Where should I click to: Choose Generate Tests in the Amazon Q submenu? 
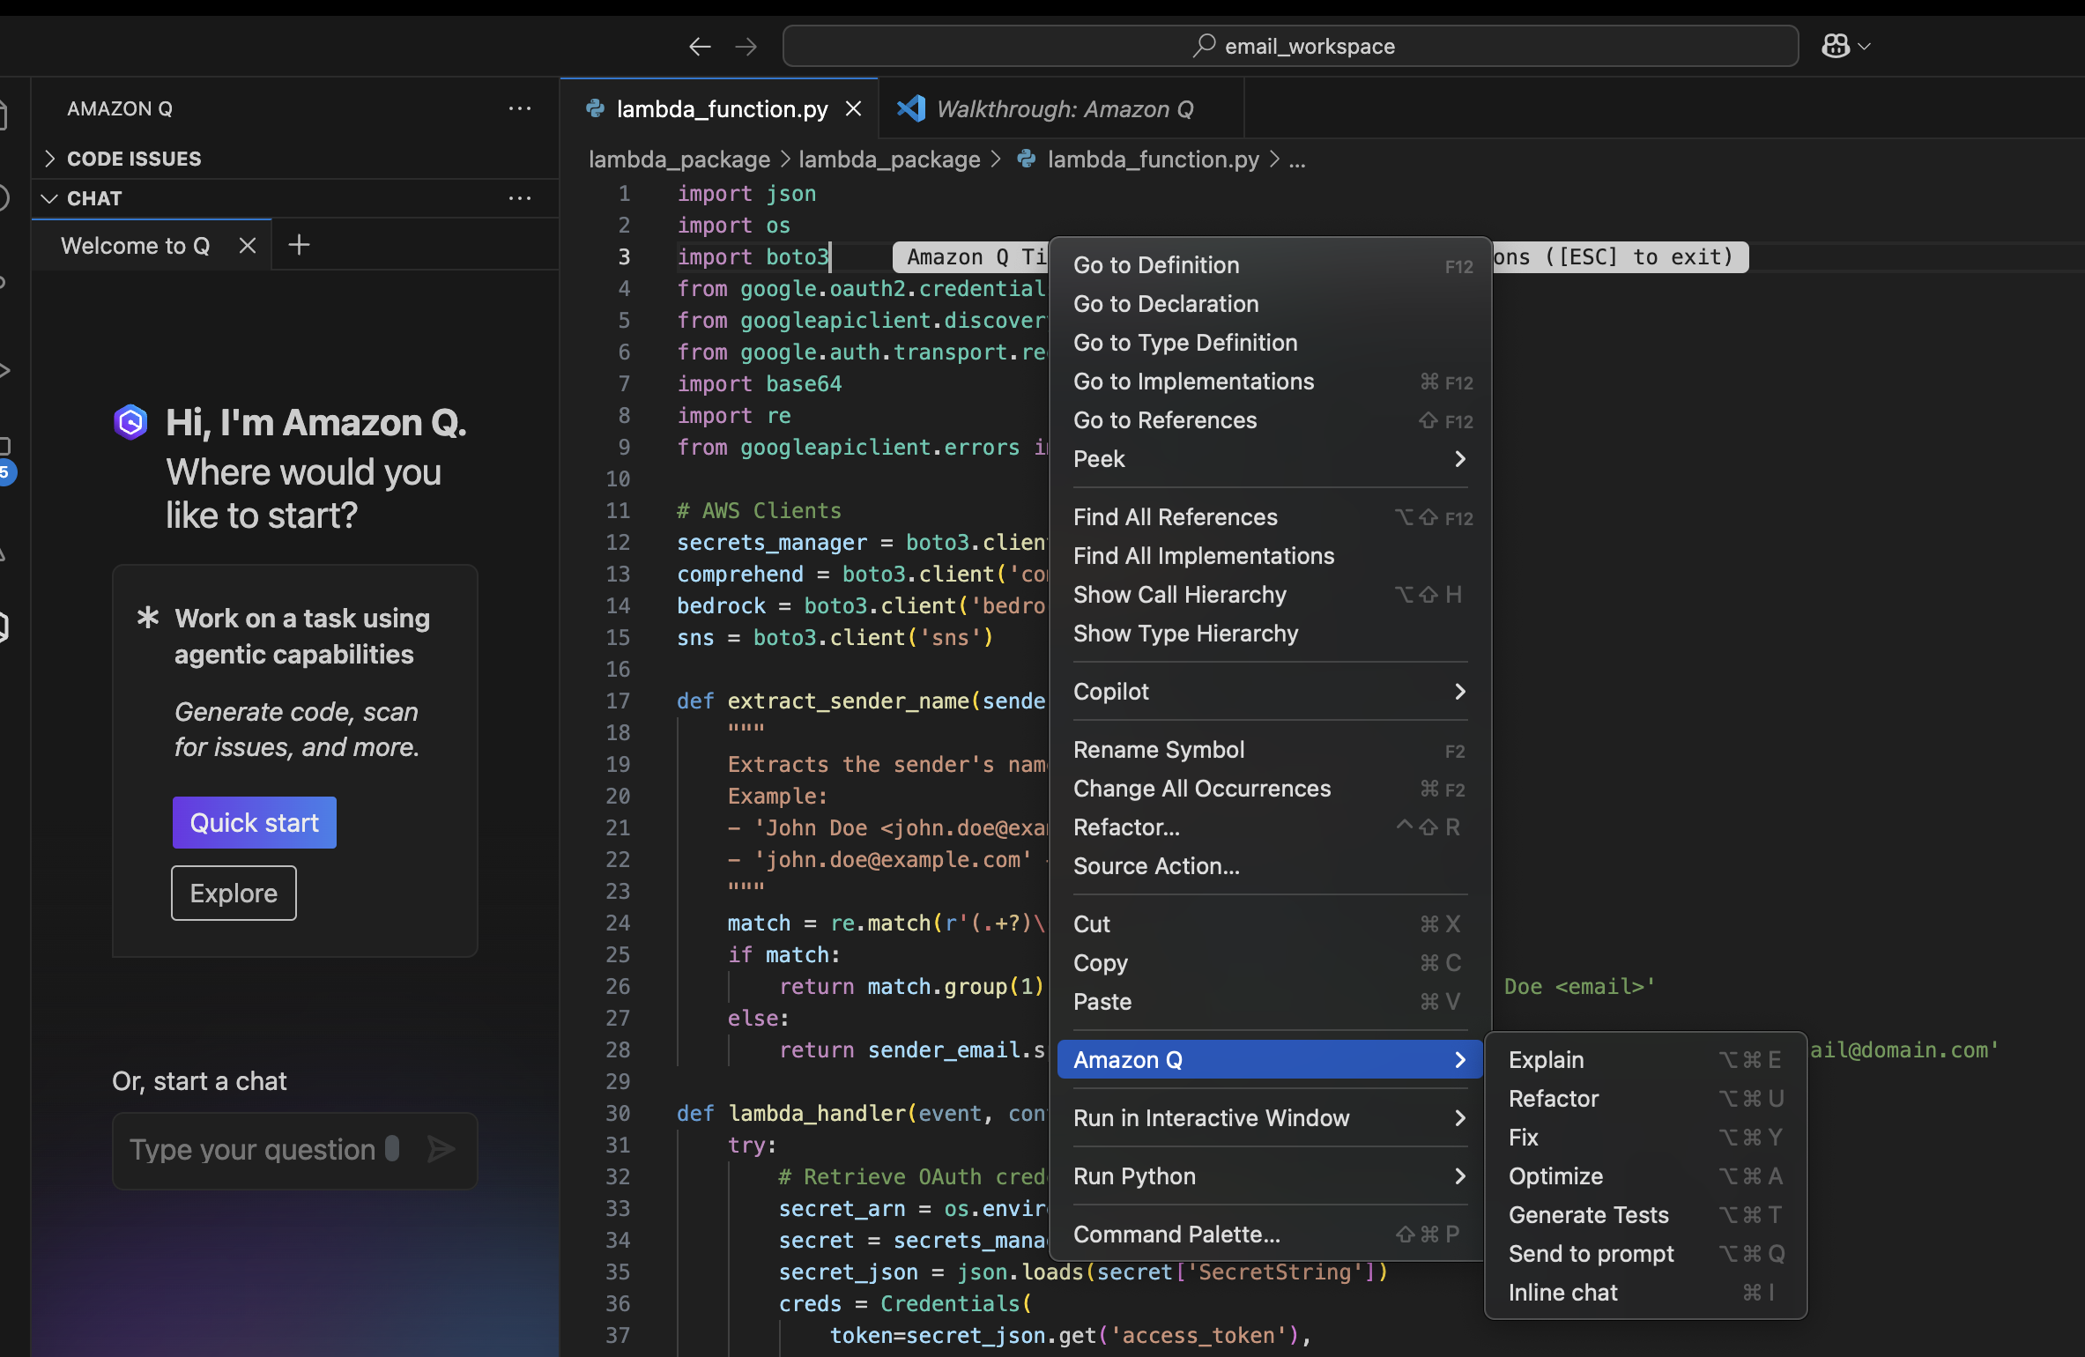[1589, 1215]
